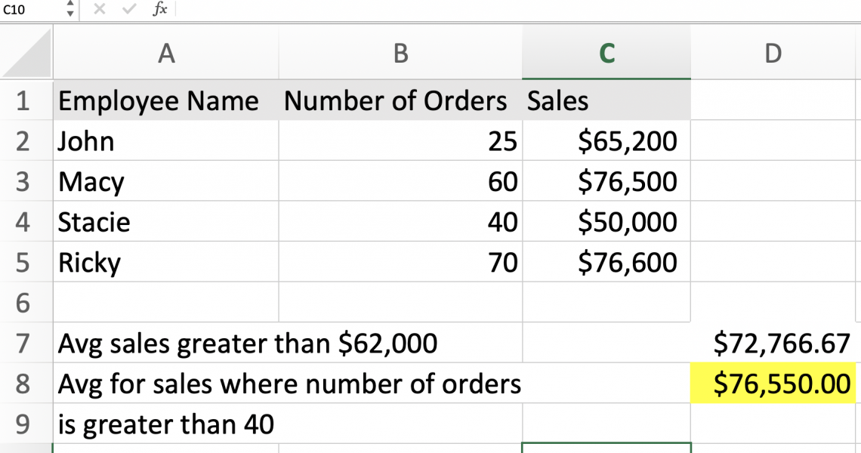
Task: Select row 1 header
Action: (26, 100)
